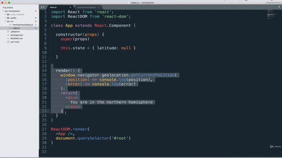The image size is (282, 158).
Task: Click line number 1 in gutter
Action: point(45,12)
